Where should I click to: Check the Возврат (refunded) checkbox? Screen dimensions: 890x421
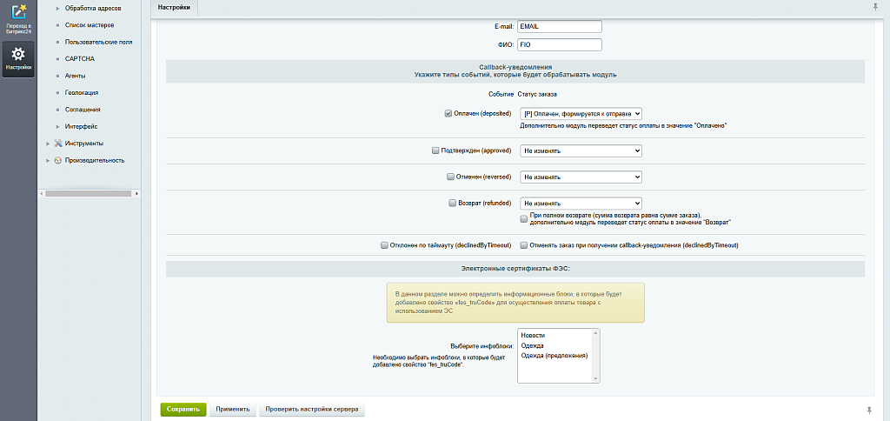[x=451, y=203]
